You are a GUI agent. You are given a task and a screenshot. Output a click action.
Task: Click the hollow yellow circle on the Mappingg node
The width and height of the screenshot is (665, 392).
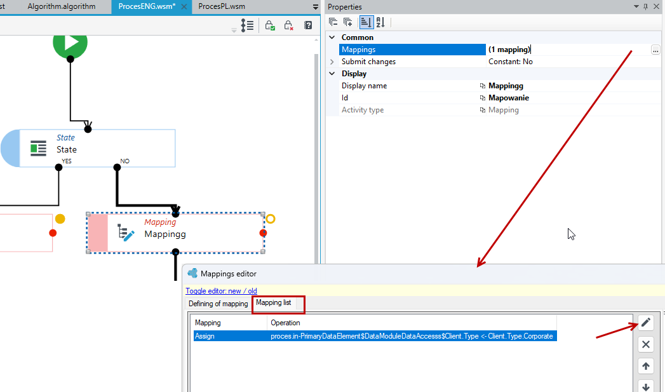270,219
